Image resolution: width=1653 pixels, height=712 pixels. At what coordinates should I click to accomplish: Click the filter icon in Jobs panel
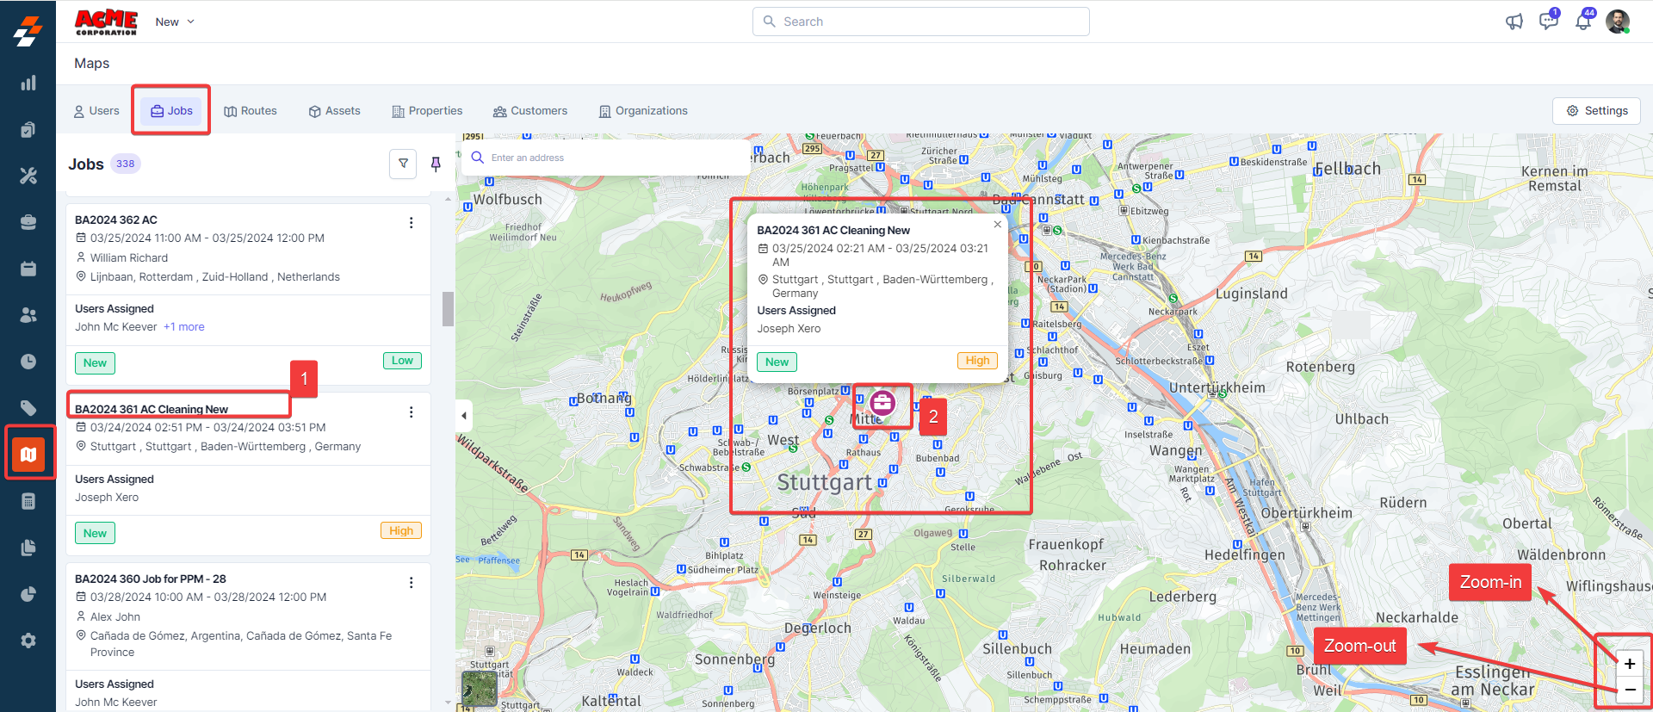click(403, 164)
